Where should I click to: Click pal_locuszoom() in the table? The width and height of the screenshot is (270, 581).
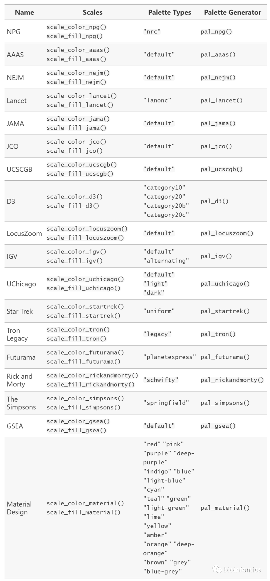click(x=227, y=233)
